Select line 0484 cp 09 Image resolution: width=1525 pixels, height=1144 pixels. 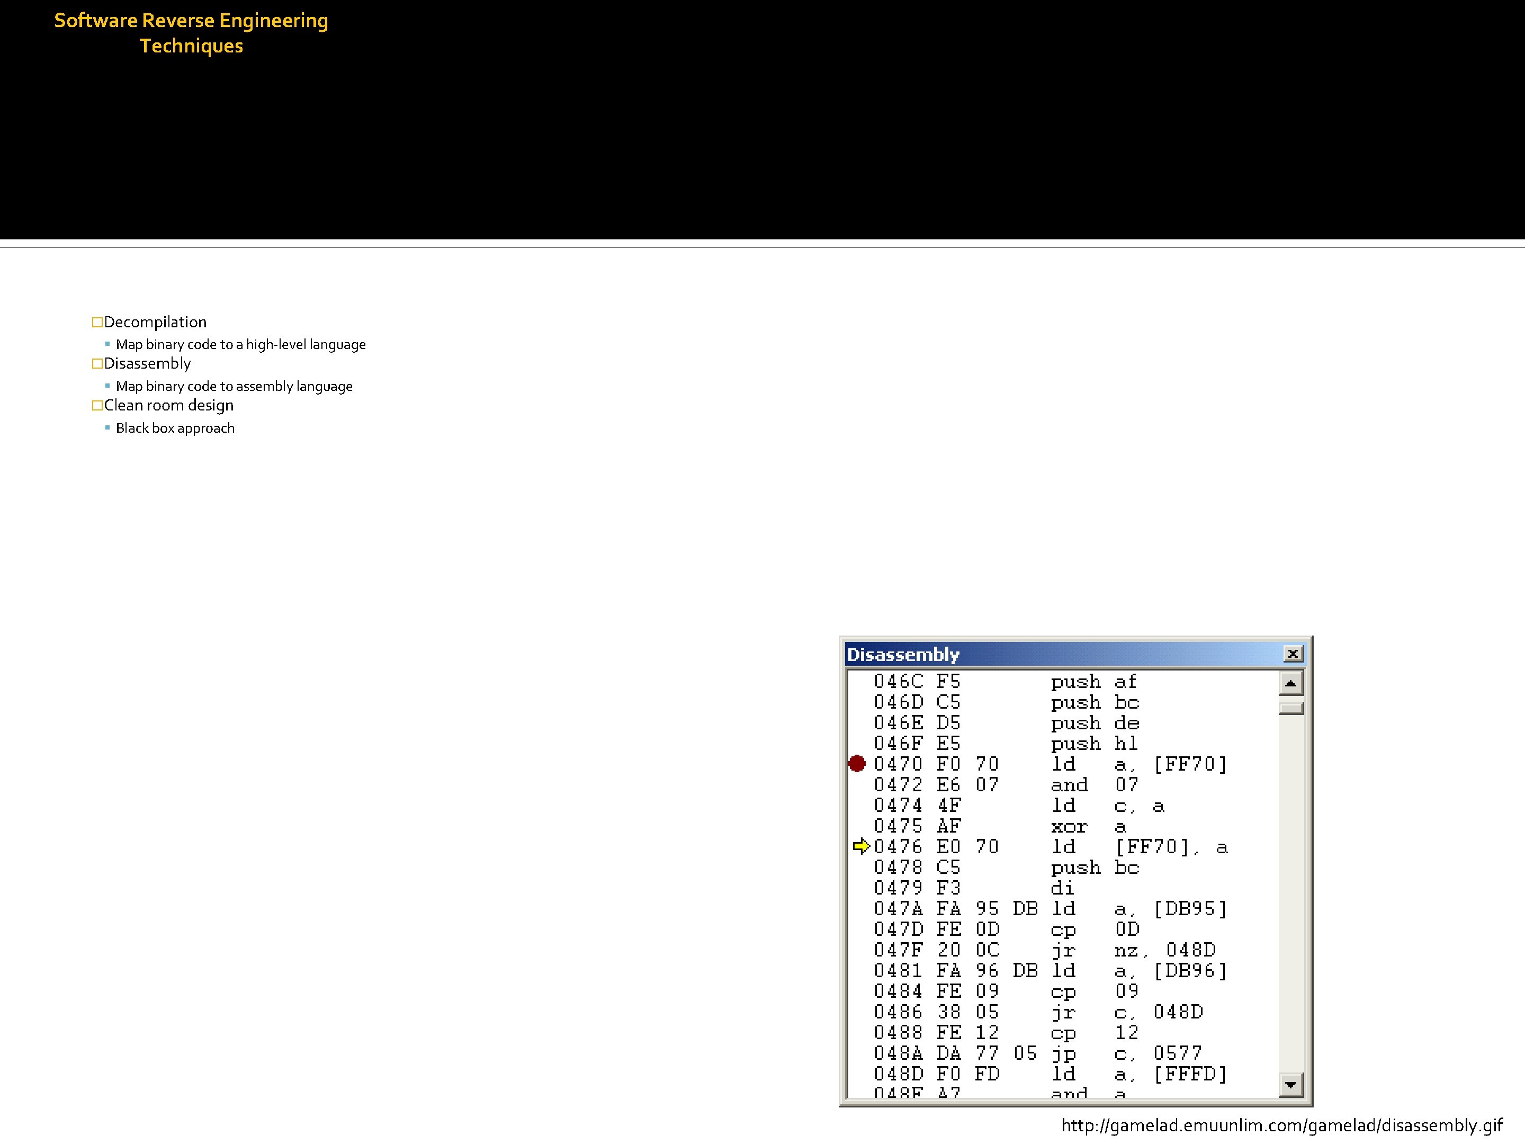[x=1007, y=991]
